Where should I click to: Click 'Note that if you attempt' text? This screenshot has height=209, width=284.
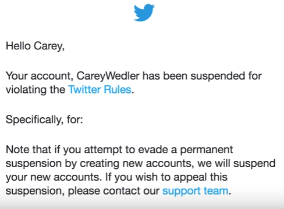(63, 150)
